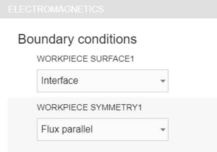Click the Boundary conditions heading
Viewport: 217px width, 152px height.
click(x=77, y=39)
